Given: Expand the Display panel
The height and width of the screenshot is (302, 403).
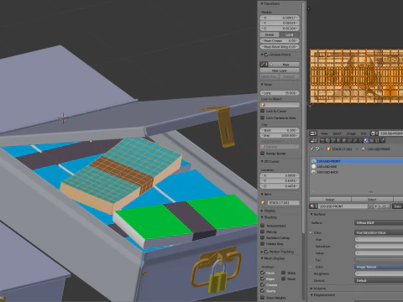Looking at the screenshot, I should (x=262, y=211).
